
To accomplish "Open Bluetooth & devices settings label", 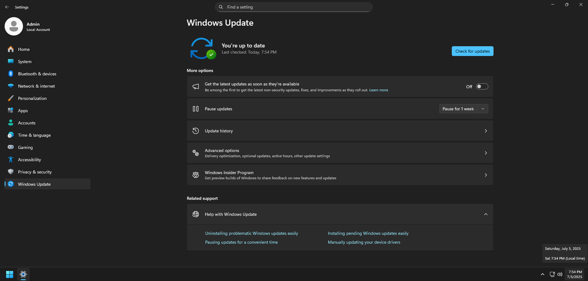I will tap(37, 74).
